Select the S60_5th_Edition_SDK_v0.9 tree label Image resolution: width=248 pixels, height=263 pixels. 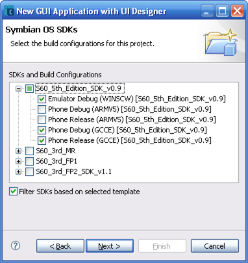click(80, 88)
